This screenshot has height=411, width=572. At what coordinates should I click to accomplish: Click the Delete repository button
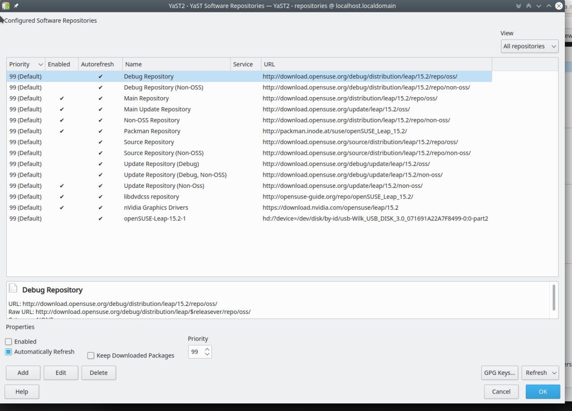(x=99, y=373)
